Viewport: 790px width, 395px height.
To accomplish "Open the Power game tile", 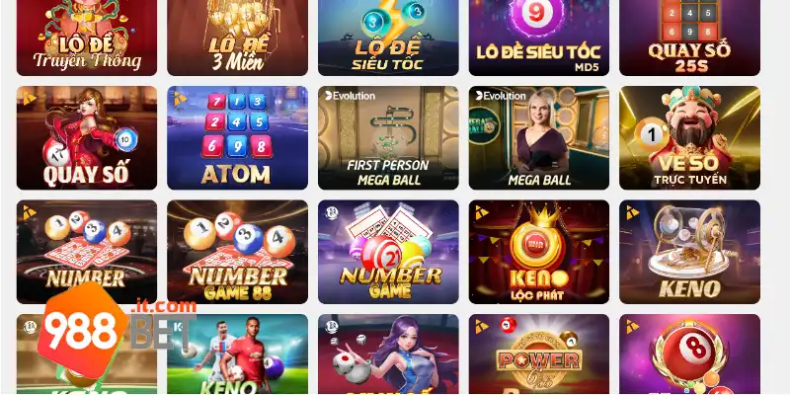I will click(538, 355).
